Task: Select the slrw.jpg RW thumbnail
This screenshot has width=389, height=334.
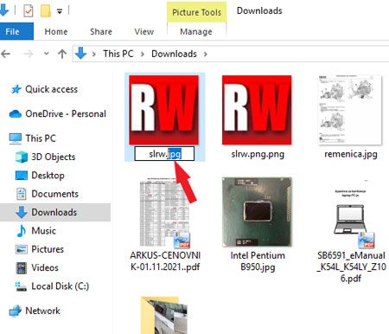Action: click(163, 110)
